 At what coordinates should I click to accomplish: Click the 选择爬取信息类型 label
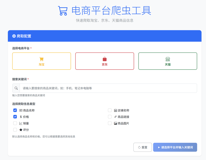[24, 104]
